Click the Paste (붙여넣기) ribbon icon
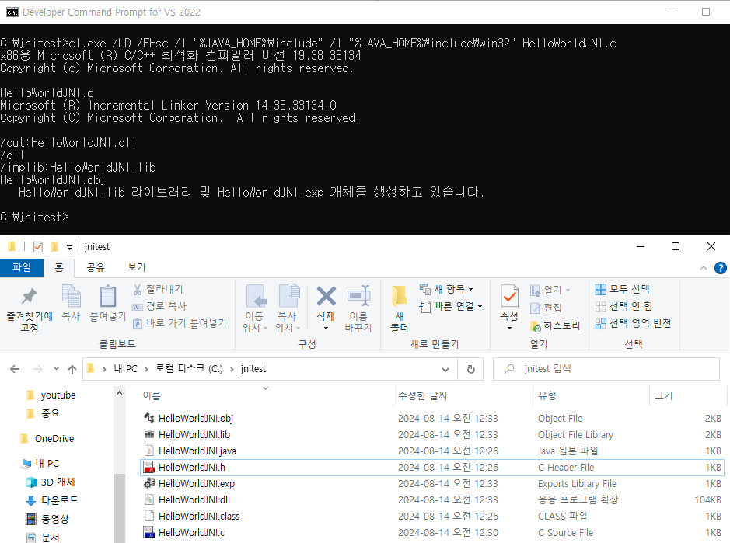The image size is (730, 543). click(x=107, y=297)
